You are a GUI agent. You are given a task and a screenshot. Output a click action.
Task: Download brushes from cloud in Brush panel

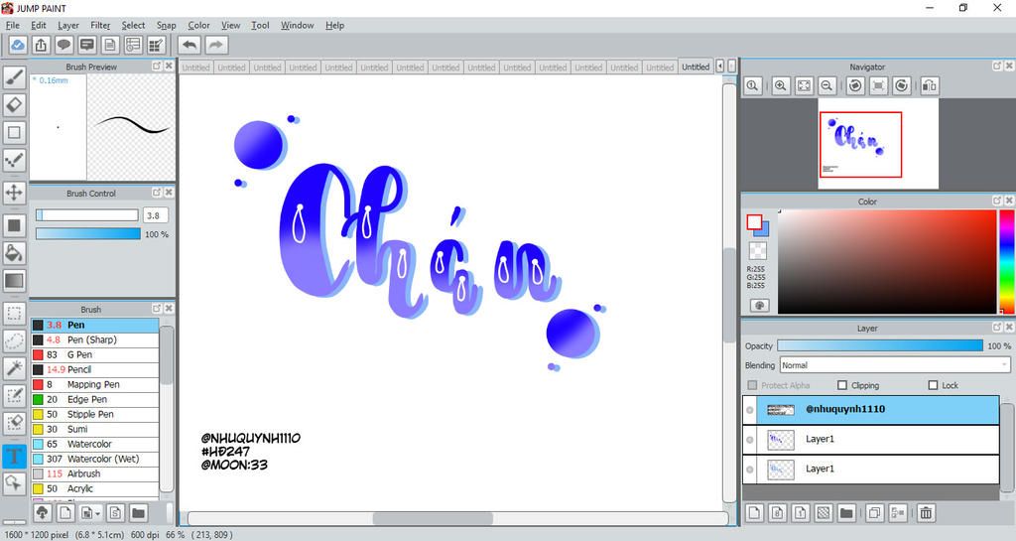(x=42, y=513)
